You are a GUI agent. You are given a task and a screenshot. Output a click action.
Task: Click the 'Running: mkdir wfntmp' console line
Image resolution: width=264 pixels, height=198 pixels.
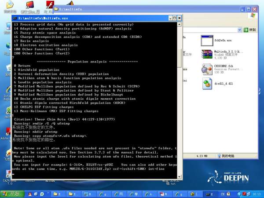click(36, 132)
